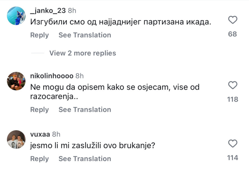This screenshot has width=249, height=173.
Task: Reply to vuxaa's comment
Action: 40,159
